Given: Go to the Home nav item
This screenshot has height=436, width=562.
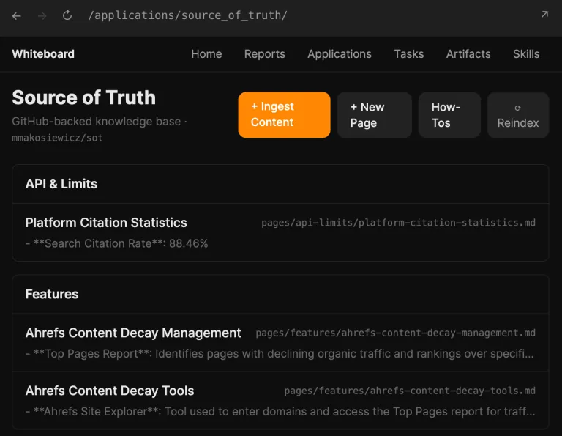Looking at the screenshot, I should coord(206,53).
